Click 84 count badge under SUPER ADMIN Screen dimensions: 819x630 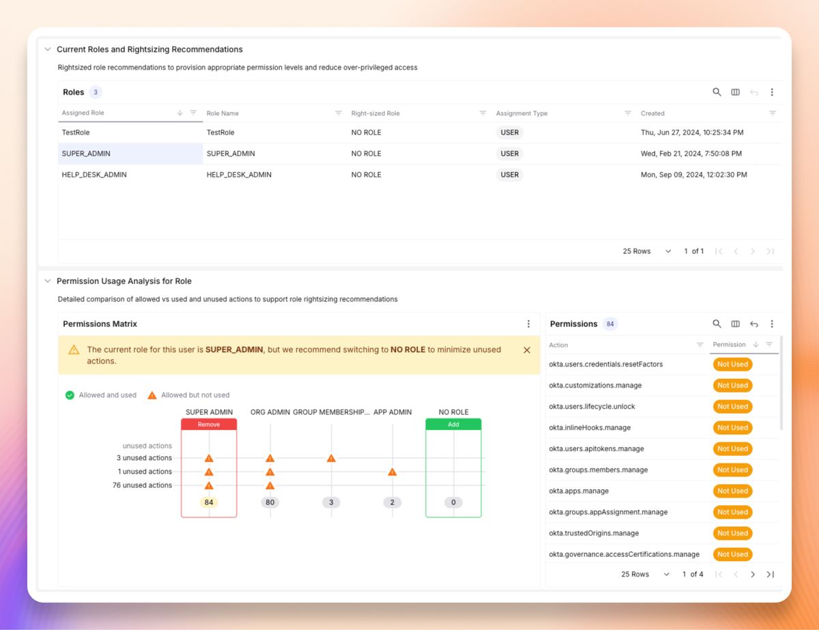click(x=209, y=502)
